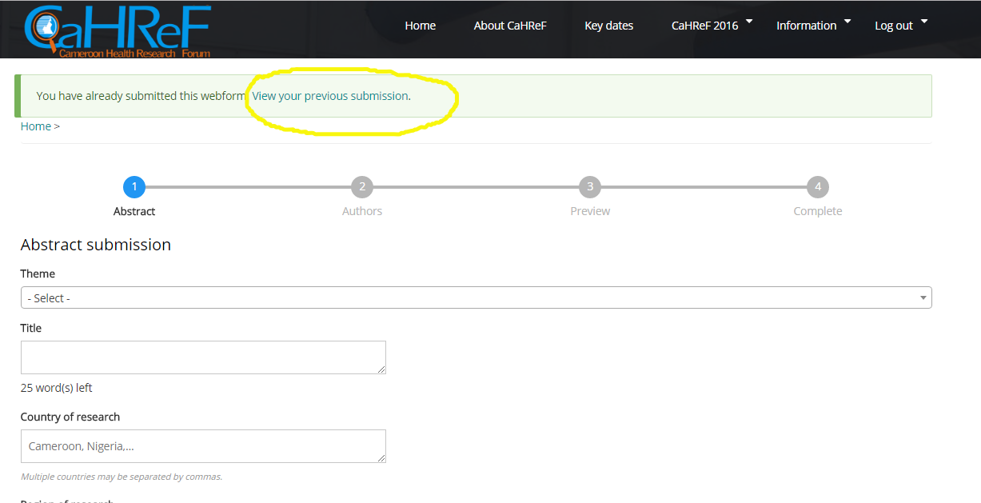Expand the Log out dropdown
The height and width of the screenshot is (503, 981).
tap(900, 26)
